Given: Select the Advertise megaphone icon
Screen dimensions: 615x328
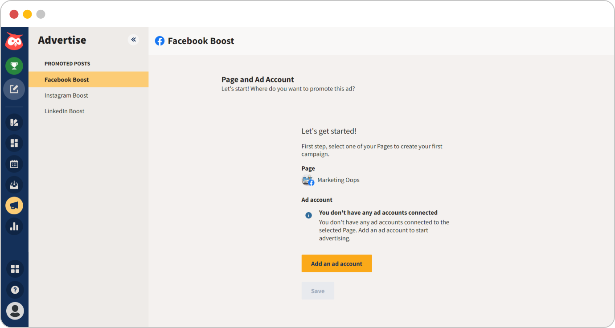Looking at the screenshot, I should pyautogui.click(x=14, y=205).
